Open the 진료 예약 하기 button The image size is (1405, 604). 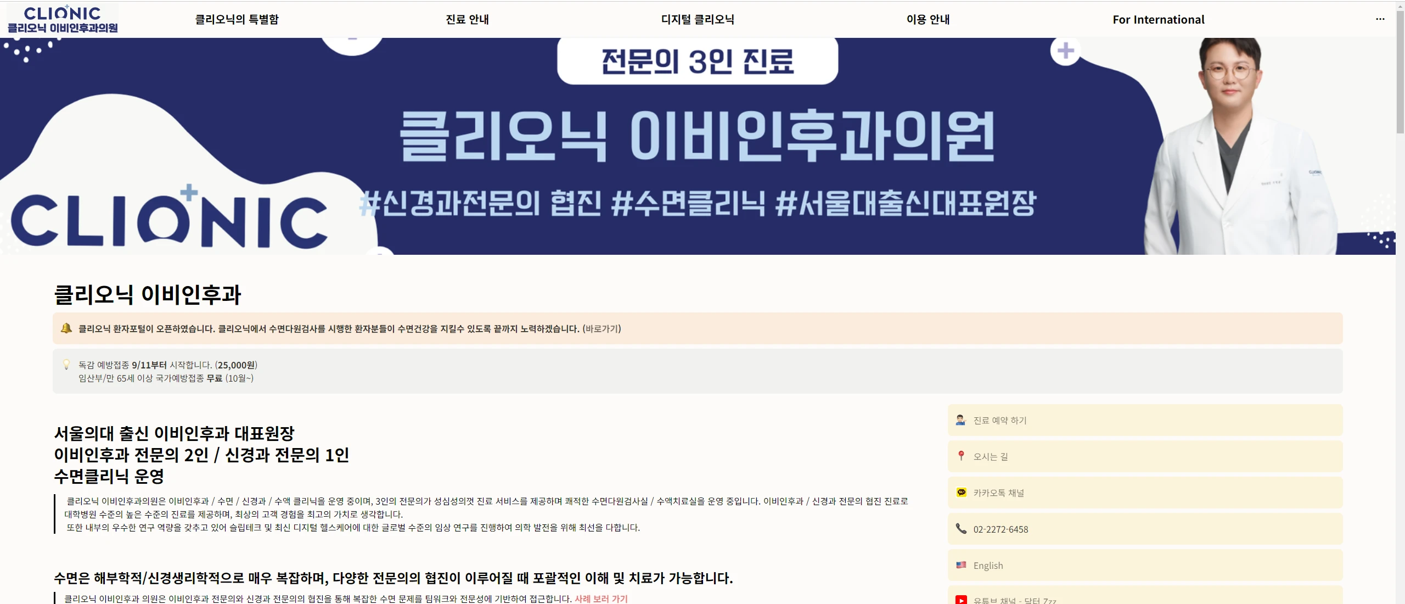point(1145,420)
